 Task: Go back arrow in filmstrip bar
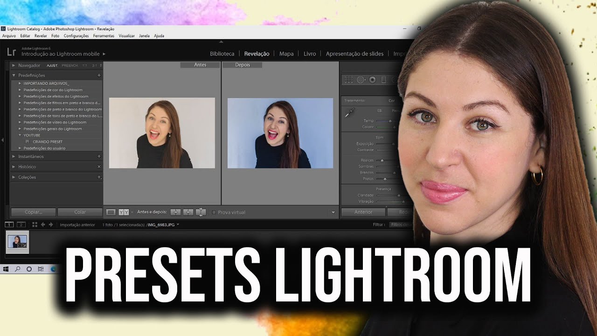tap(43, 224)
